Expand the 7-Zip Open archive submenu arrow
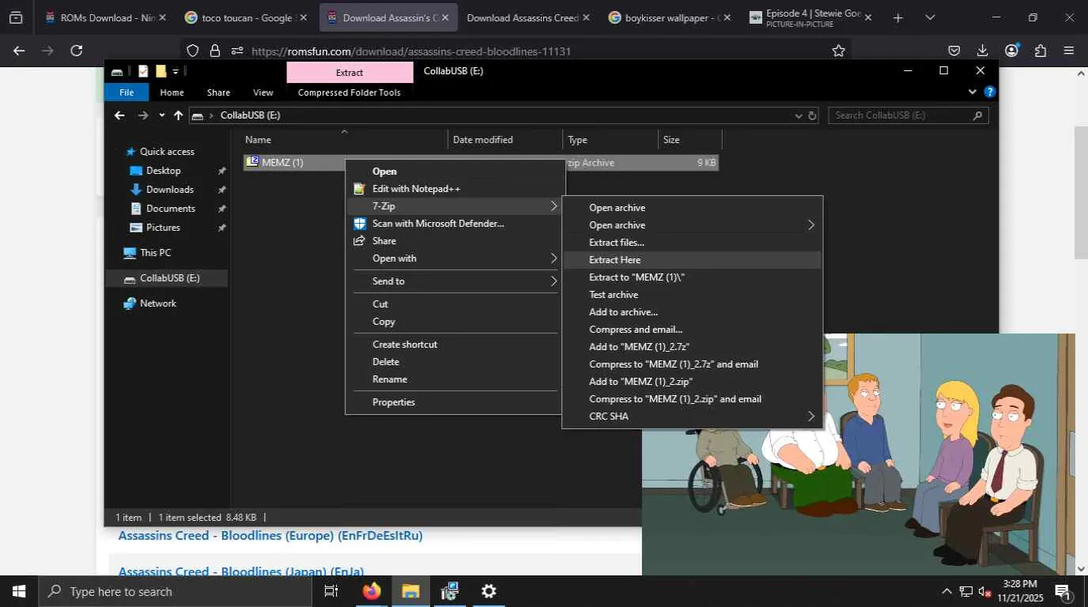 811,225
